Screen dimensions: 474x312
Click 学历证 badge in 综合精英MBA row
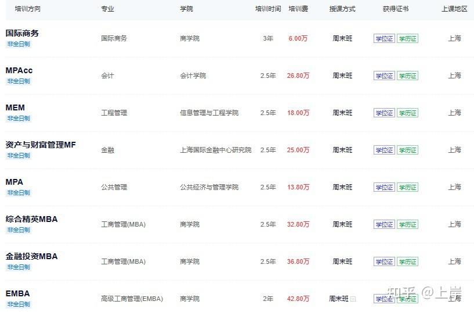point(407,224)
